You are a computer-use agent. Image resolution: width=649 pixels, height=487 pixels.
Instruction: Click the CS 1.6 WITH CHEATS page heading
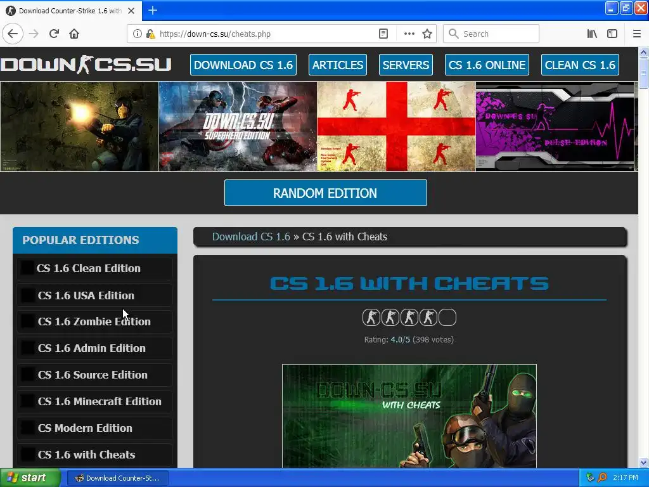(x=409, y=283)
